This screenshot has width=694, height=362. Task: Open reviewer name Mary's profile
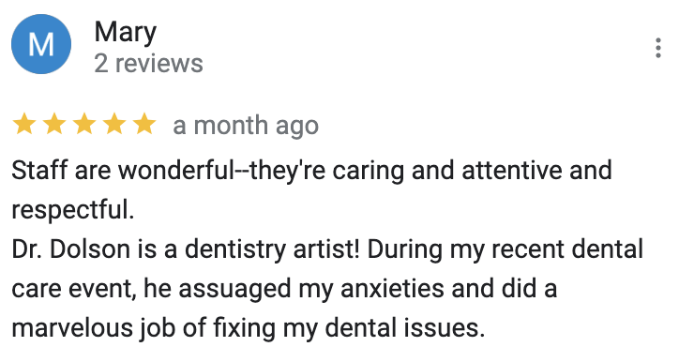coord(126,33)
